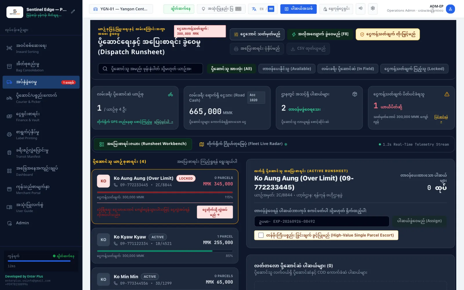This screenshot has width=464, height=290.
Task: Click the printer icon for Label Printing
Action: click(x=9, y=135)
